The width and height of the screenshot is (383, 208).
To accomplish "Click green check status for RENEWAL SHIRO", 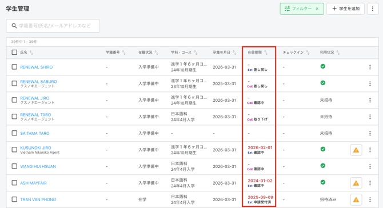I will tap(322, 66).
